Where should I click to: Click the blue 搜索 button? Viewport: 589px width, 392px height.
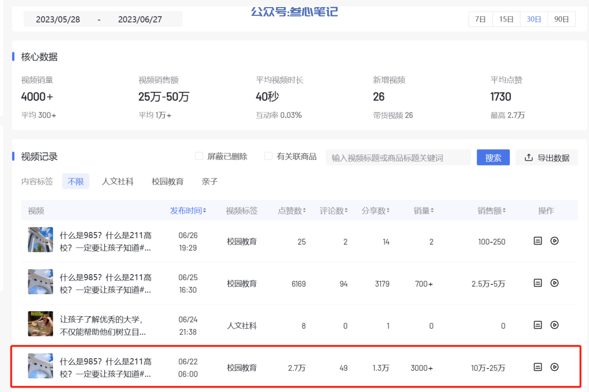click(x=493, y=157)
